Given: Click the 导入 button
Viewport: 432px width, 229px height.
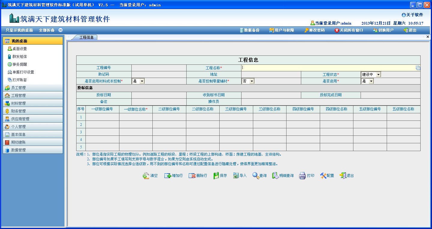Looking at the screenshot, I should coord(240,176).
